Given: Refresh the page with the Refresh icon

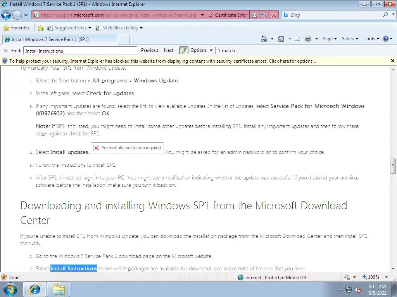Looking at the screenshot, I should coord(264,15).
